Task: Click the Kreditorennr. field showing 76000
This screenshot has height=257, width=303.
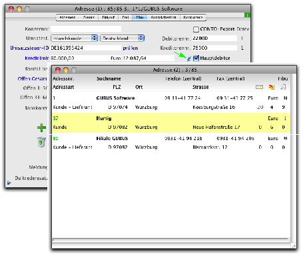Action: [x=214, y=48]
